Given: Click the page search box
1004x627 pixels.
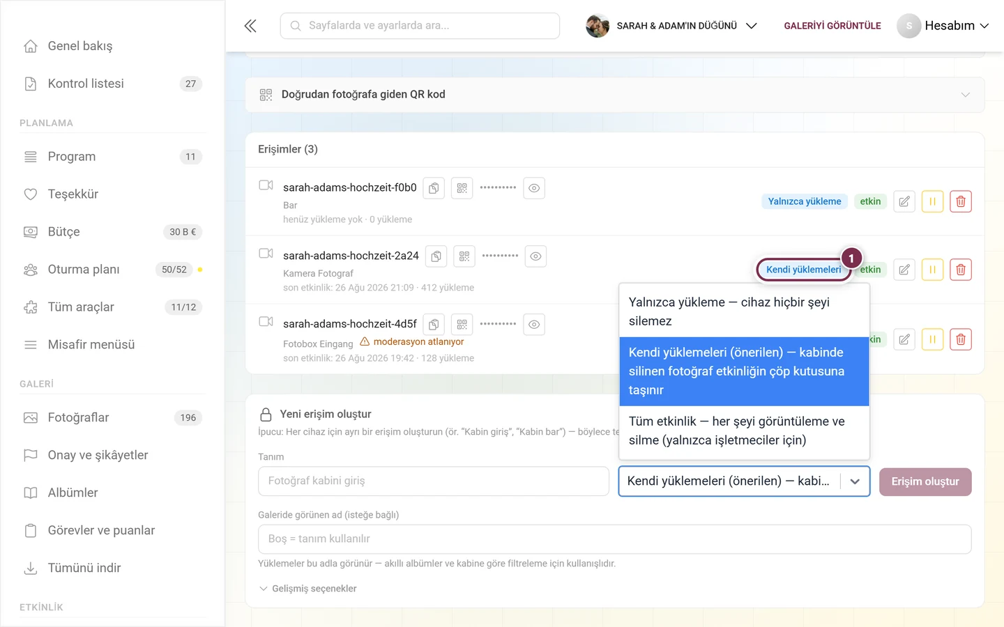Looking at the screenshot, I should click(420, 26).
